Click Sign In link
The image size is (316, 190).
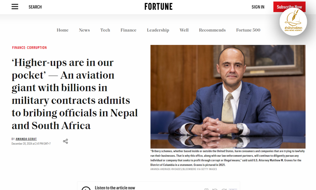pyautogui.click(x=258, y=7)
